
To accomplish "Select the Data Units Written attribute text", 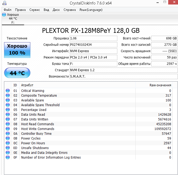I will point(35,119).
